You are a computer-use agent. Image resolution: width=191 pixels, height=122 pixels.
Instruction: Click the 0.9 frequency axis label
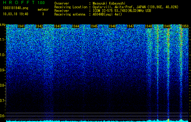point(3,70)
